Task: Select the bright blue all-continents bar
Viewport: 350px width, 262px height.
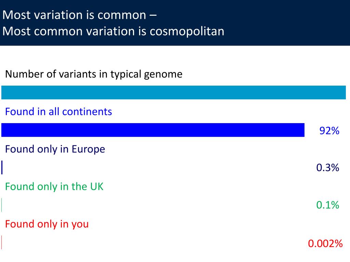Action: [153, 130]
